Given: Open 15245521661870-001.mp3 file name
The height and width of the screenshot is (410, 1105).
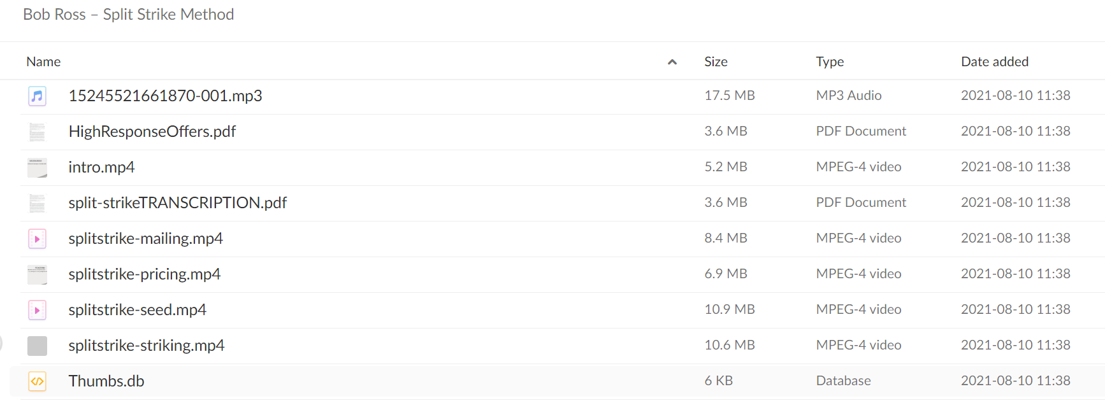Looking at the screenshot, I should (x=165, y=95).
